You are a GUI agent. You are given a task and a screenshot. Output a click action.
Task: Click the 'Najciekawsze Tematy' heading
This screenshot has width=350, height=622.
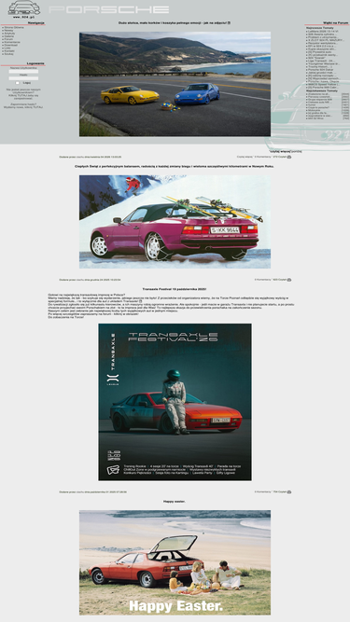[322, 90]
